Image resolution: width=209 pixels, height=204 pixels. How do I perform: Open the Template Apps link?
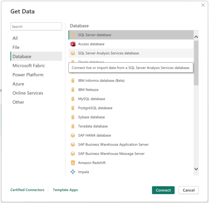pos(65,190)
